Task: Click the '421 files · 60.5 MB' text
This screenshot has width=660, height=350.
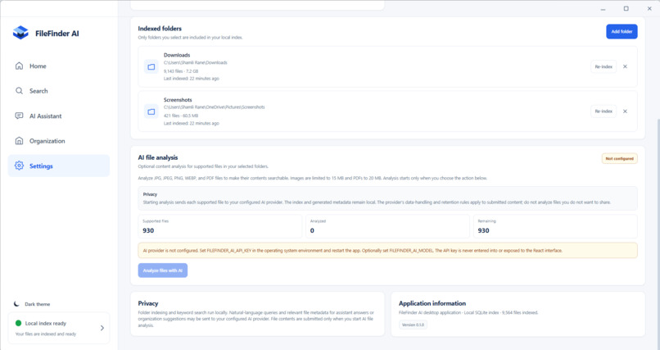Action: click(181, 116)
